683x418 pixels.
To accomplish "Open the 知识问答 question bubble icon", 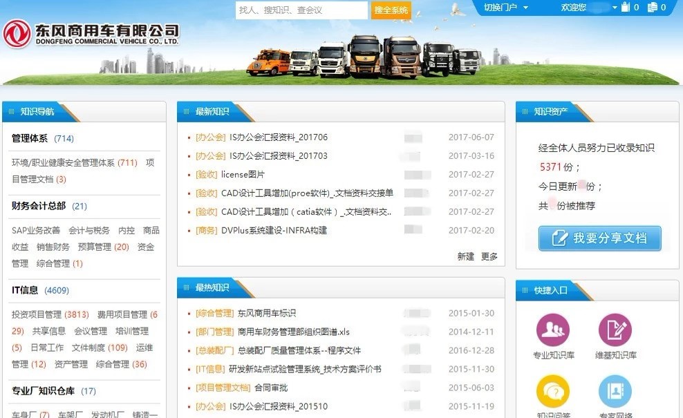I will point(553,390).
